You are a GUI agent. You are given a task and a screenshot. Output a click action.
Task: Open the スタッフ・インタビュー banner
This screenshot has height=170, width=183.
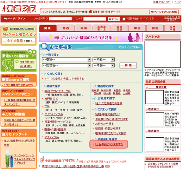19,93
